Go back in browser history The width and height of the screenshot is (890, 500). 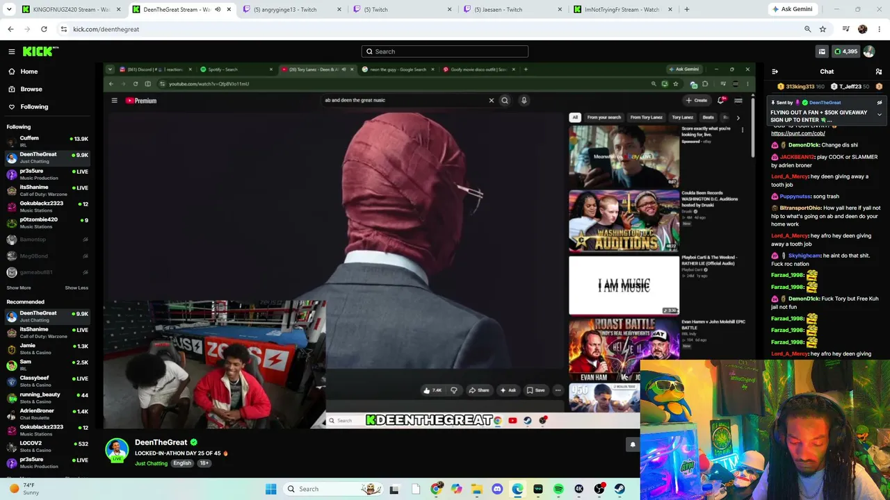10,29
